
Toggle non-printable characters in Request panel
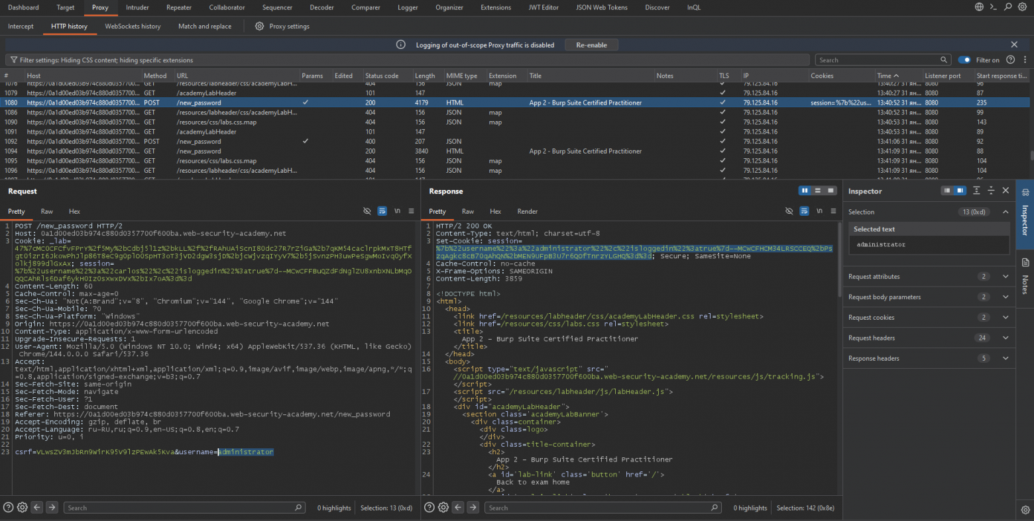click(x=367, y=211)
